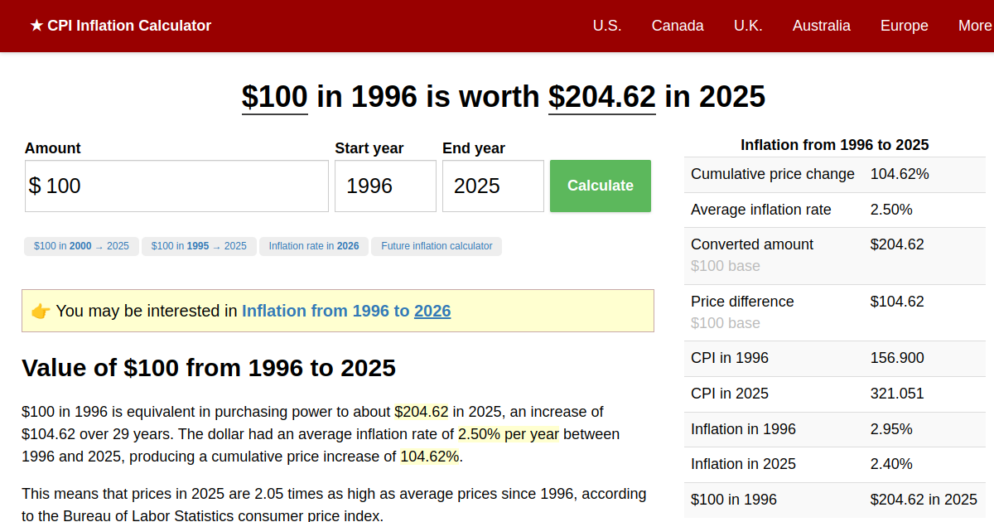
Task: Open the Canada inflation section
Action: coord(678,26)
